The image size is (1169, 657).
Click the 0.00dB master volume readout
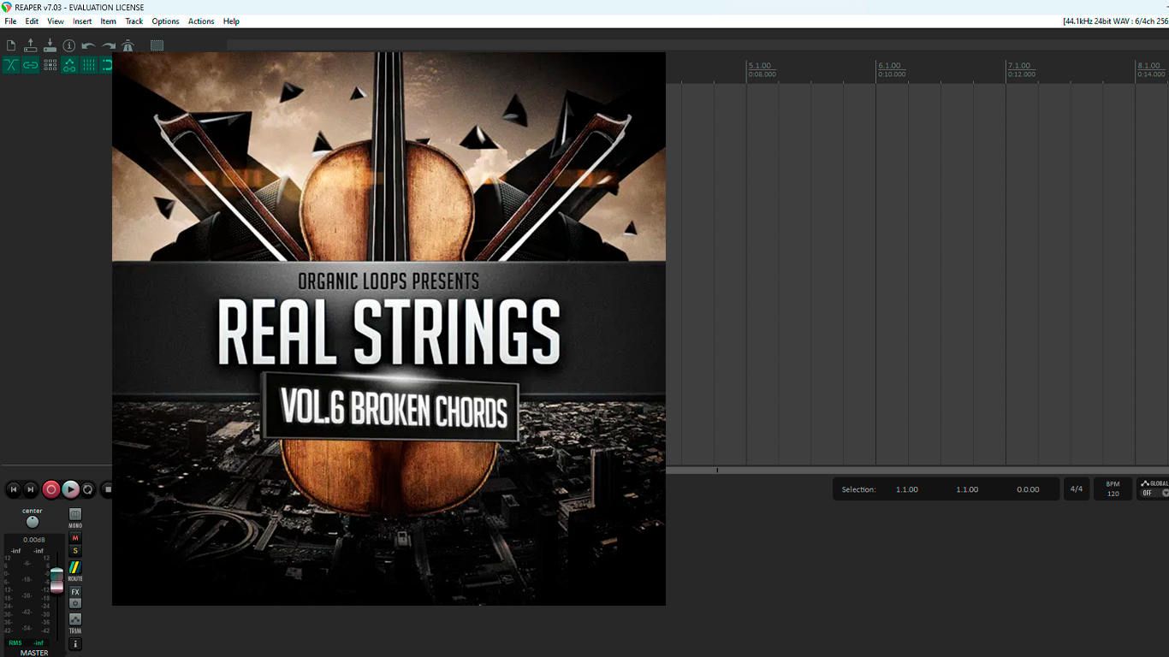pos(34,540)
